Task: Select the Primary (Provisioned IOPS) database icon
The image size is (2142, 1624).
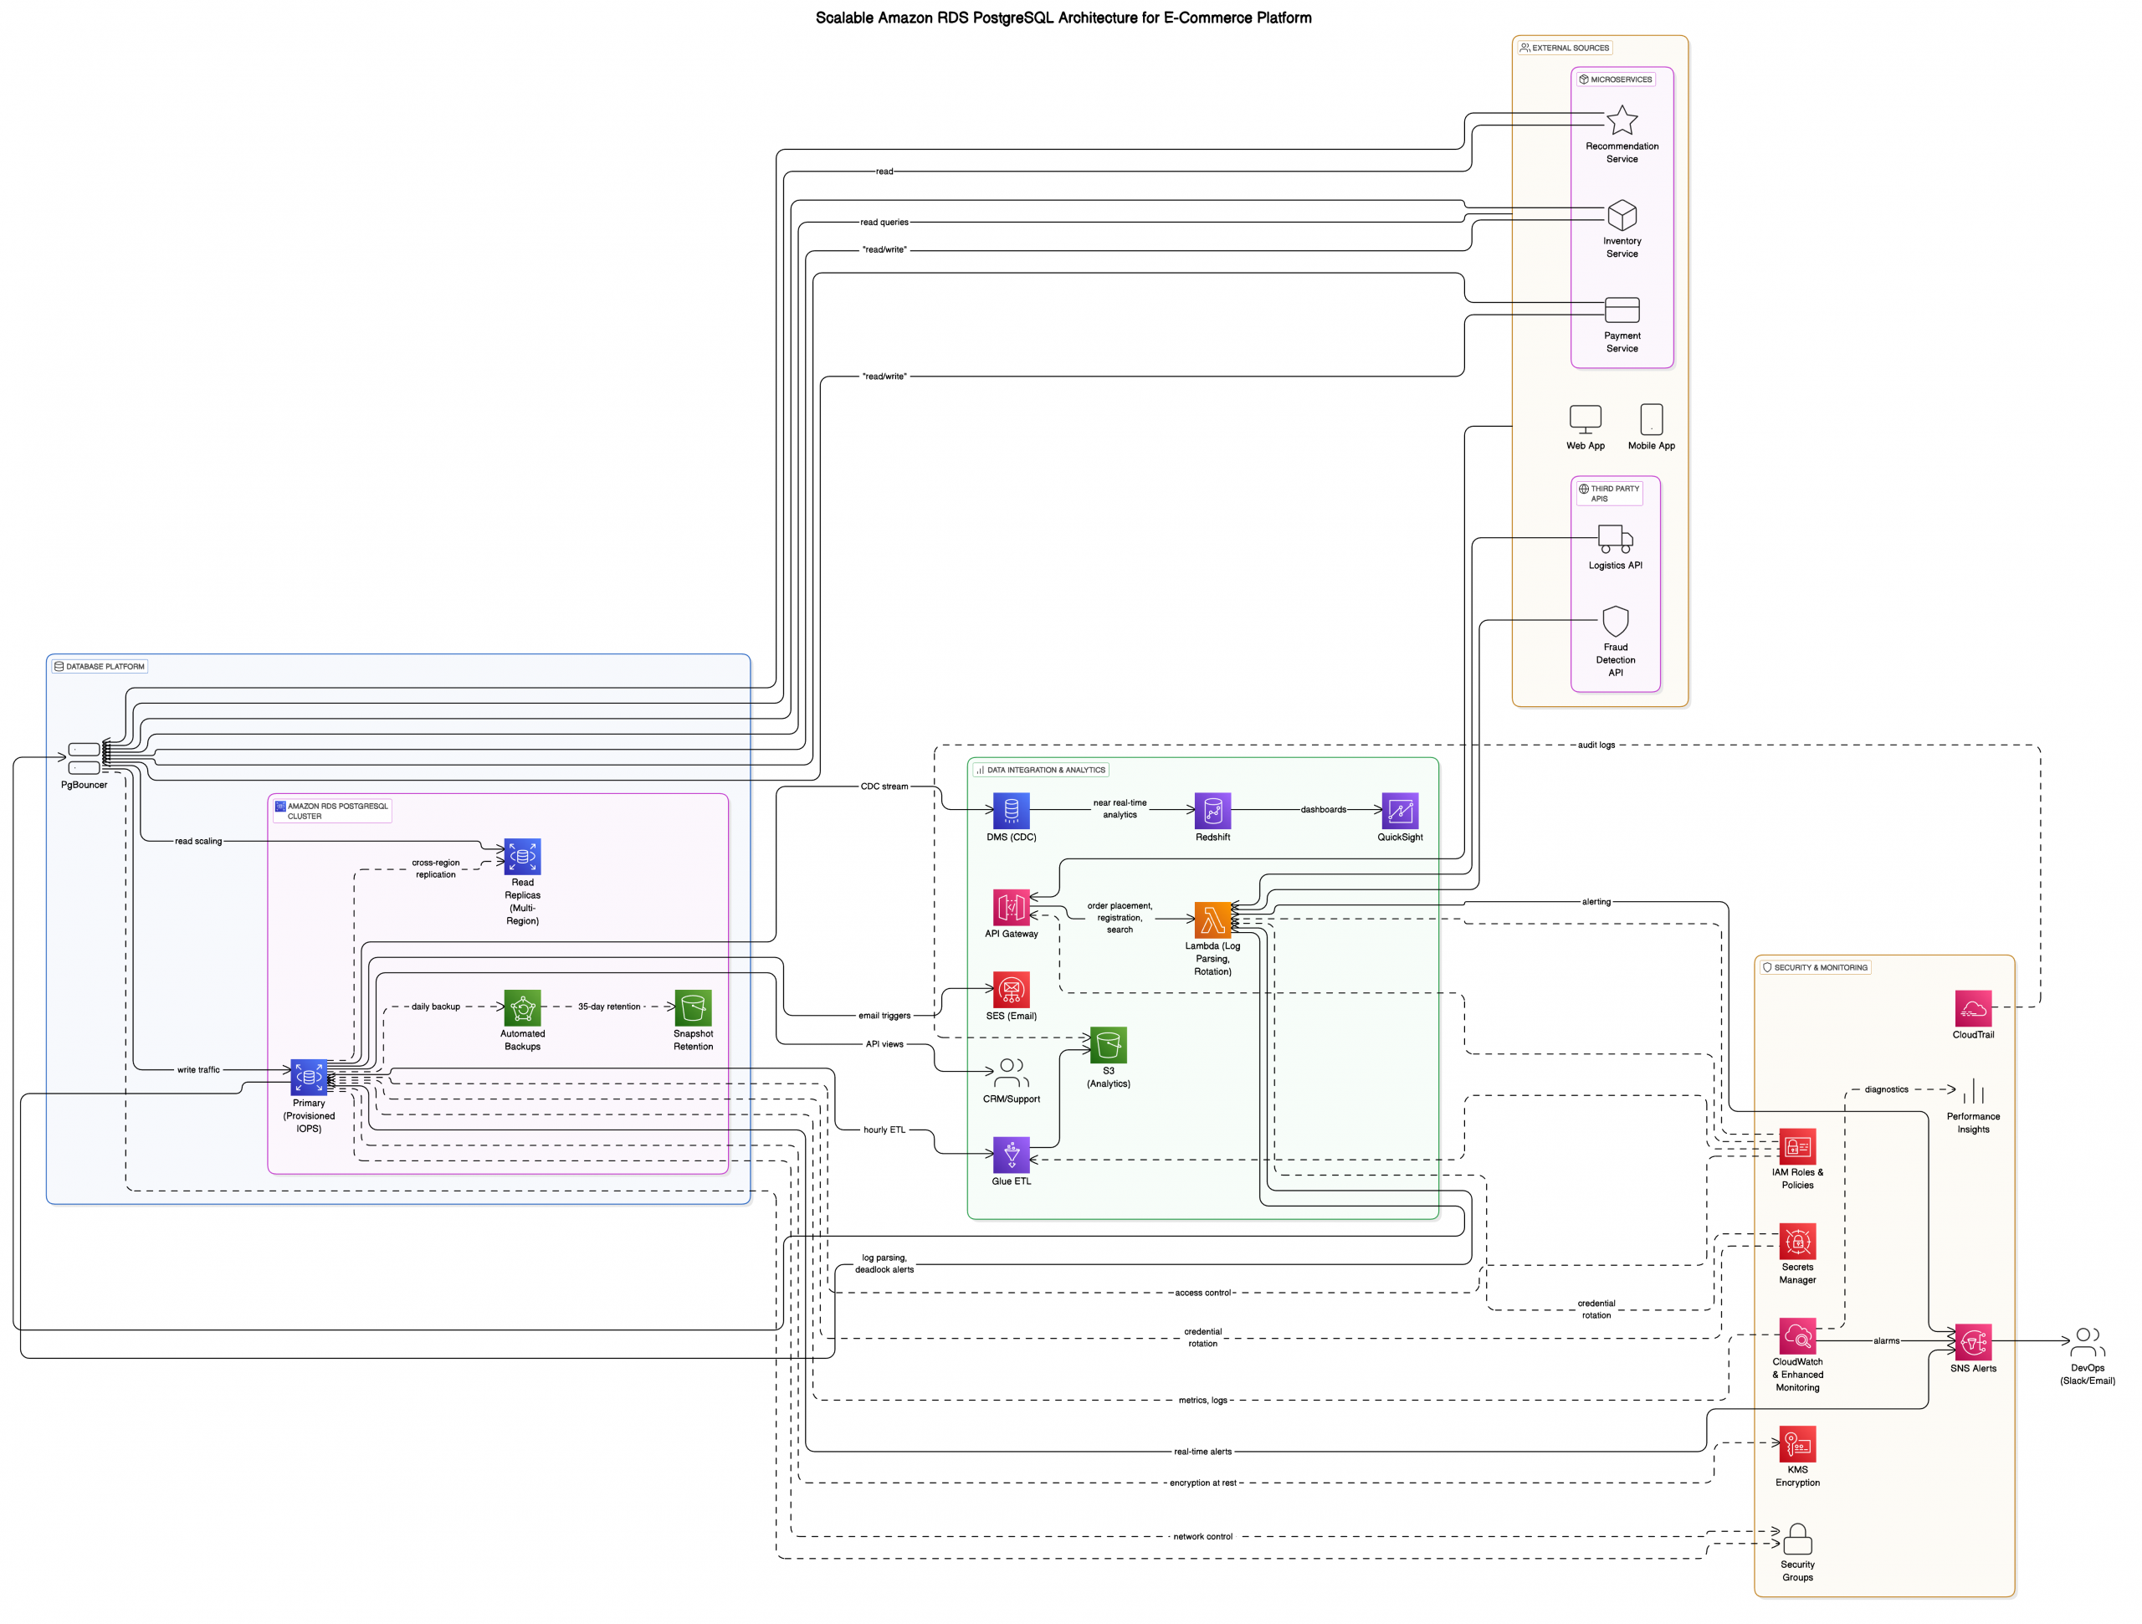Action: [308, 1076]
